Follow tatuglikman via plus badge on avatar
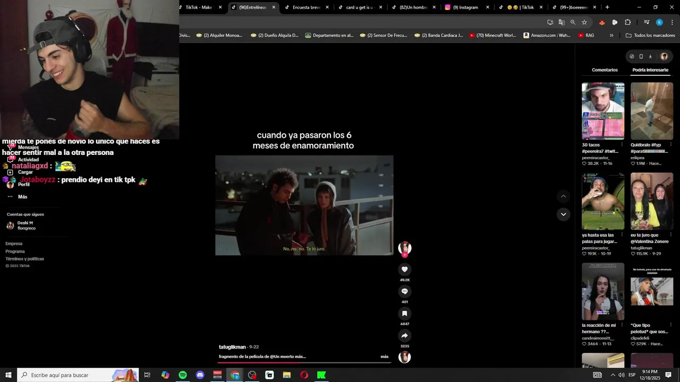This screenshot has height=382, width=680. pyautogui.click(x=405, y=255)
